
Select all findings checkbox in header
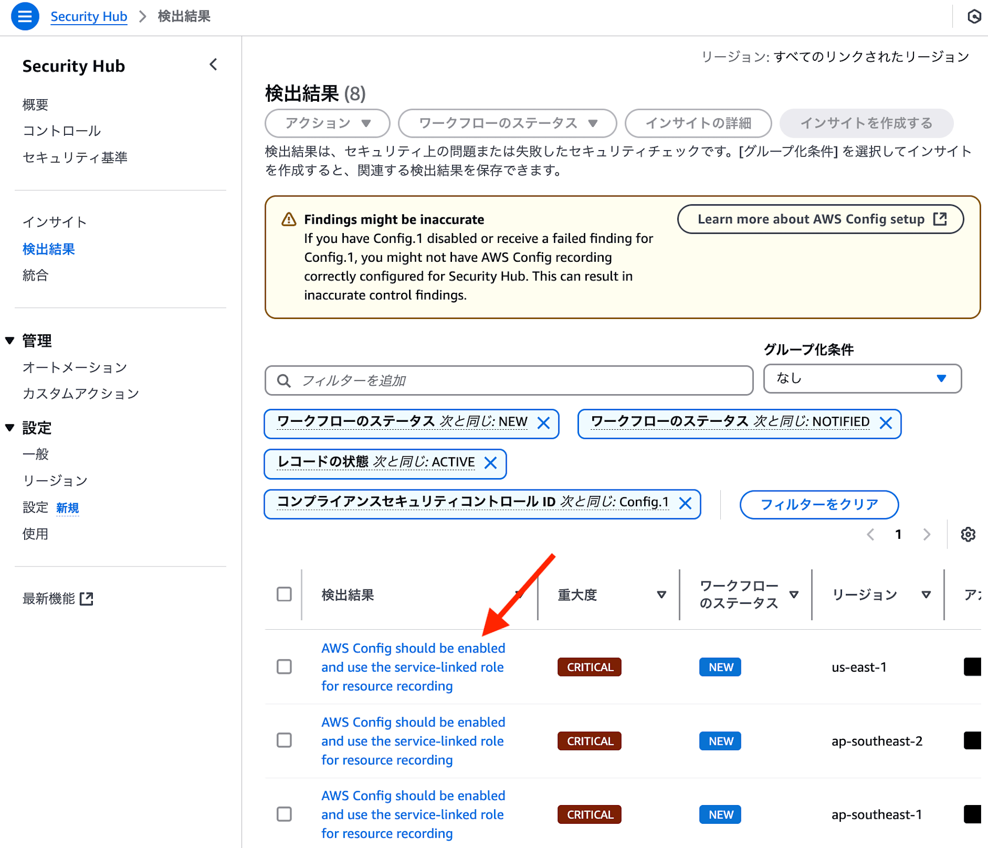(x=284, y=594)
